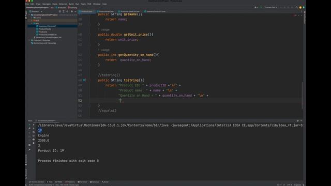331x186 pixels.
Task: Open the Notifications side panel tab
Action: point(305,18)
